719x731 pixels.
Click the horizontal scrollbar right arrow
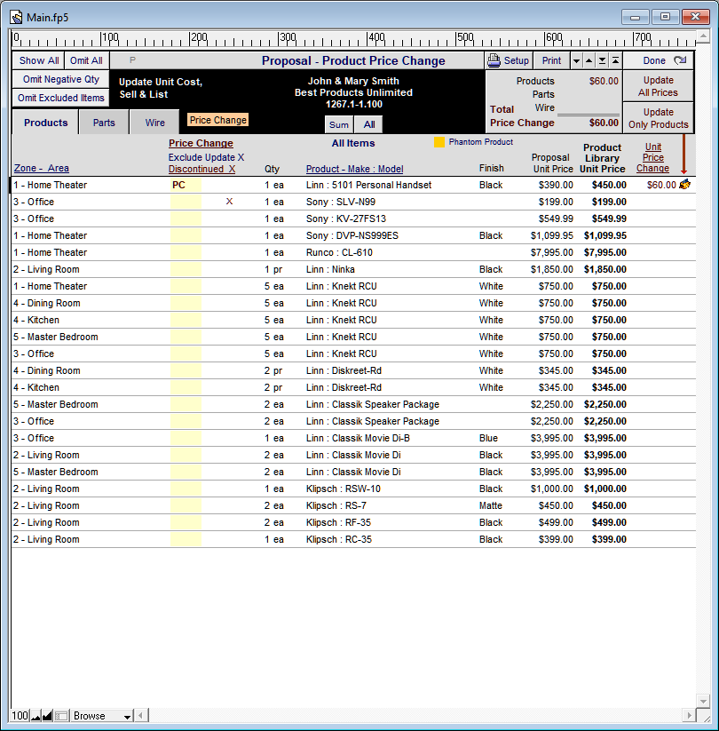coord(689,715)
